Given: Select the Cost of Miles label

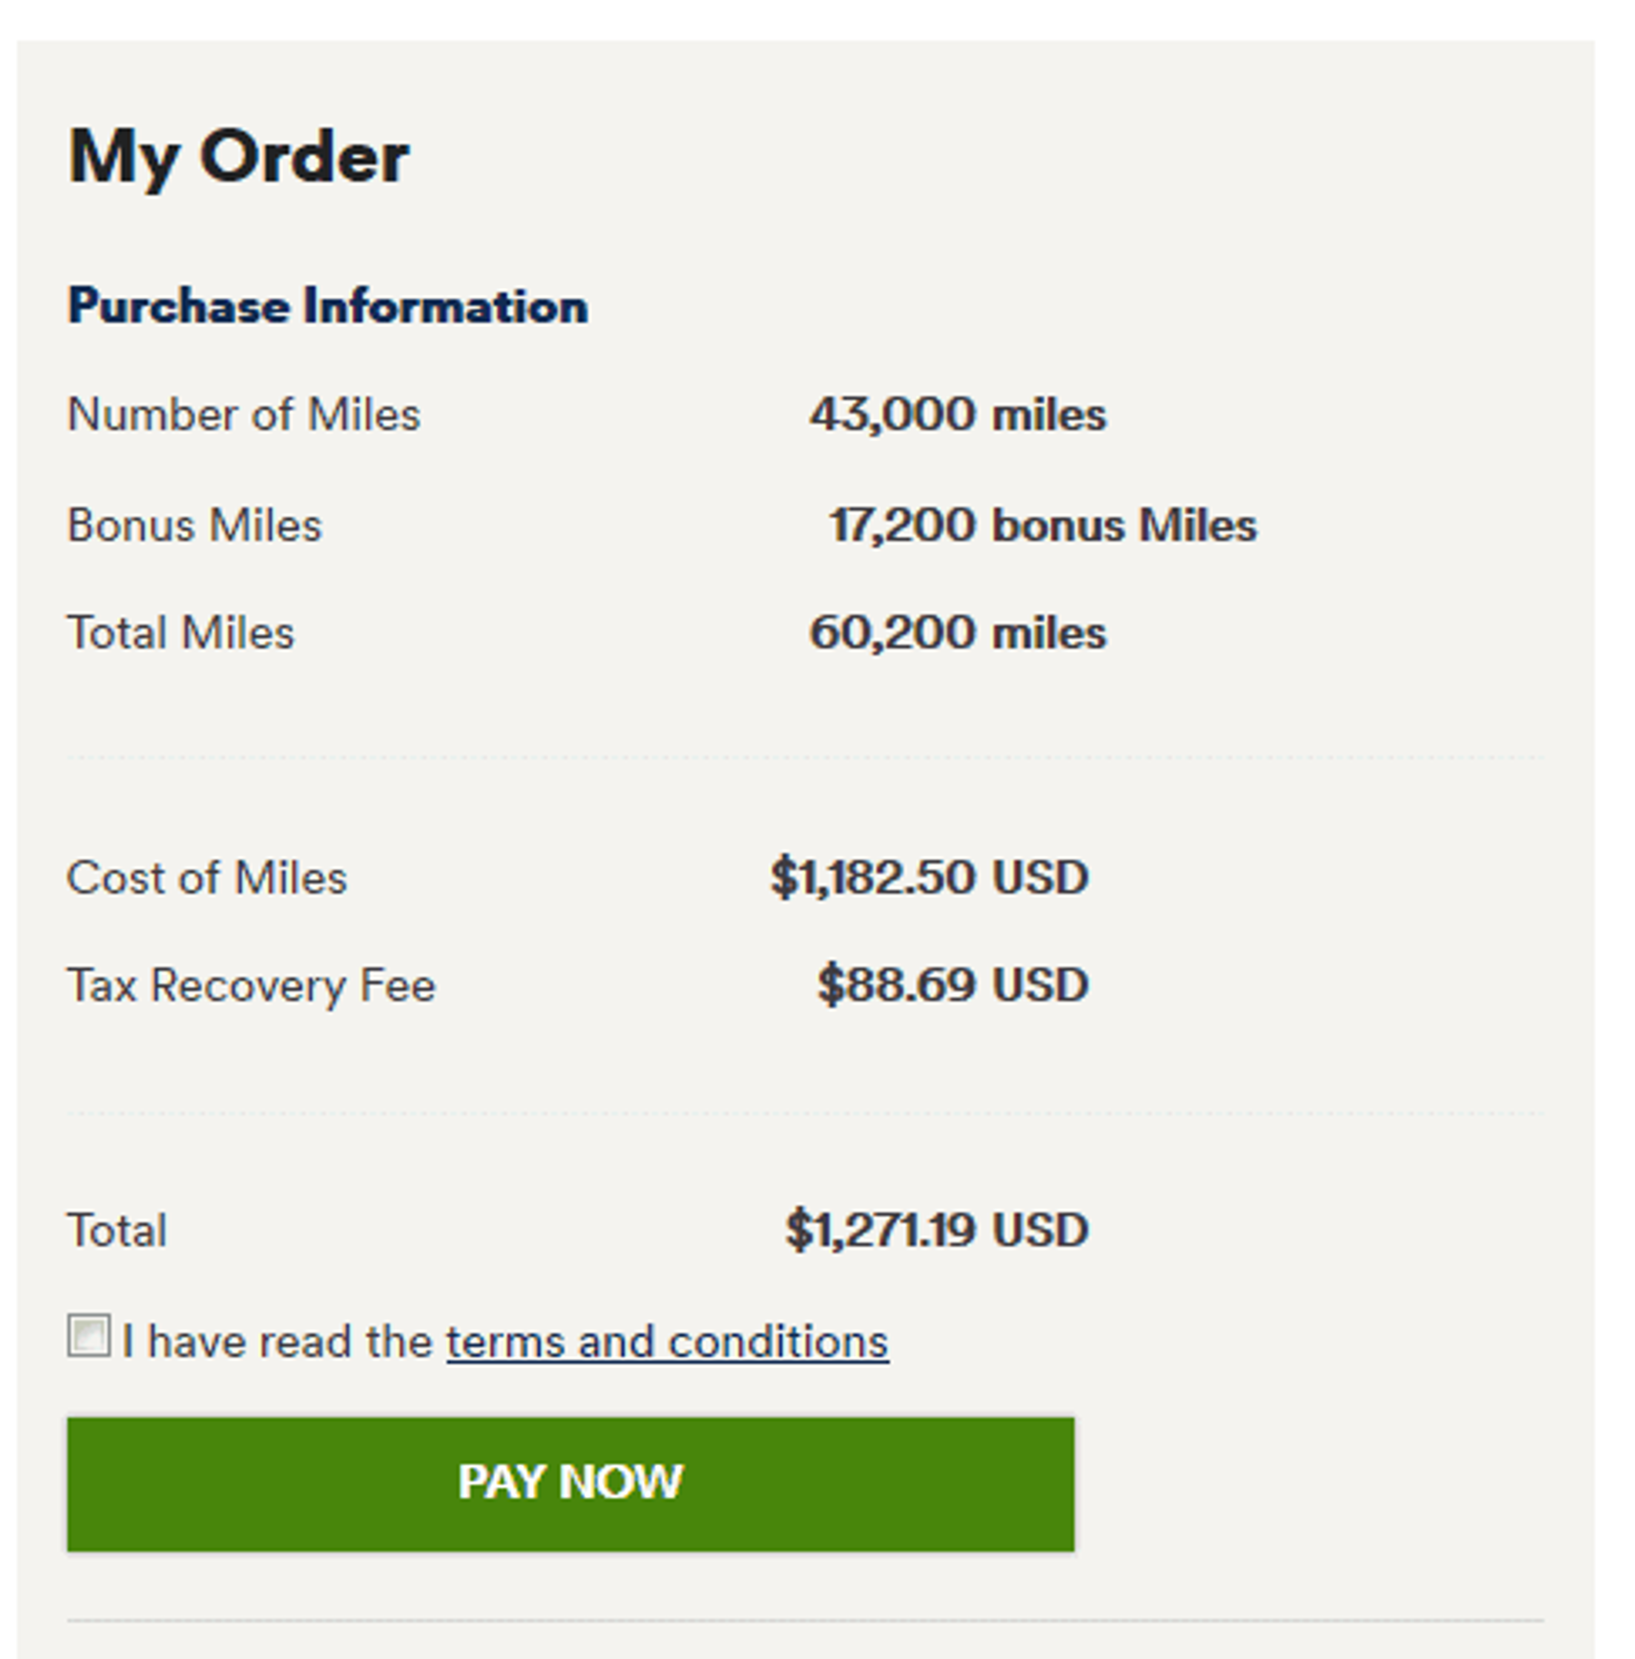Looking at the screenshot, I should tap(207, 877).
